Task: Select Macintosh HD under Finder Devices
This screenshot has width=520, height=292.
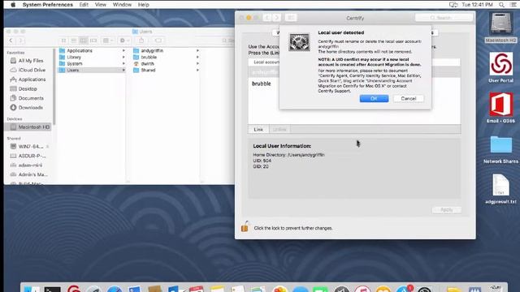Action: 28,127
